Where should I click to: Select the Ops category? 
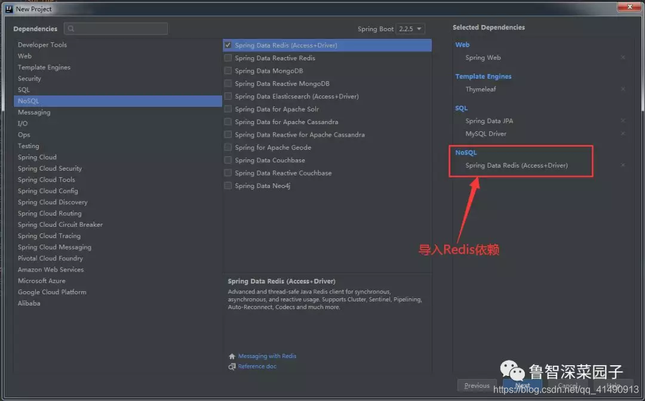coord(118,134)
